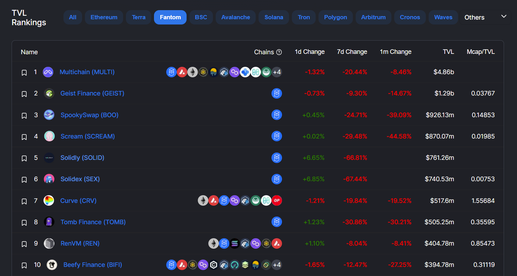Sort by the Mcap/TVL column header
517x276 pixels.
pos(481,52)
